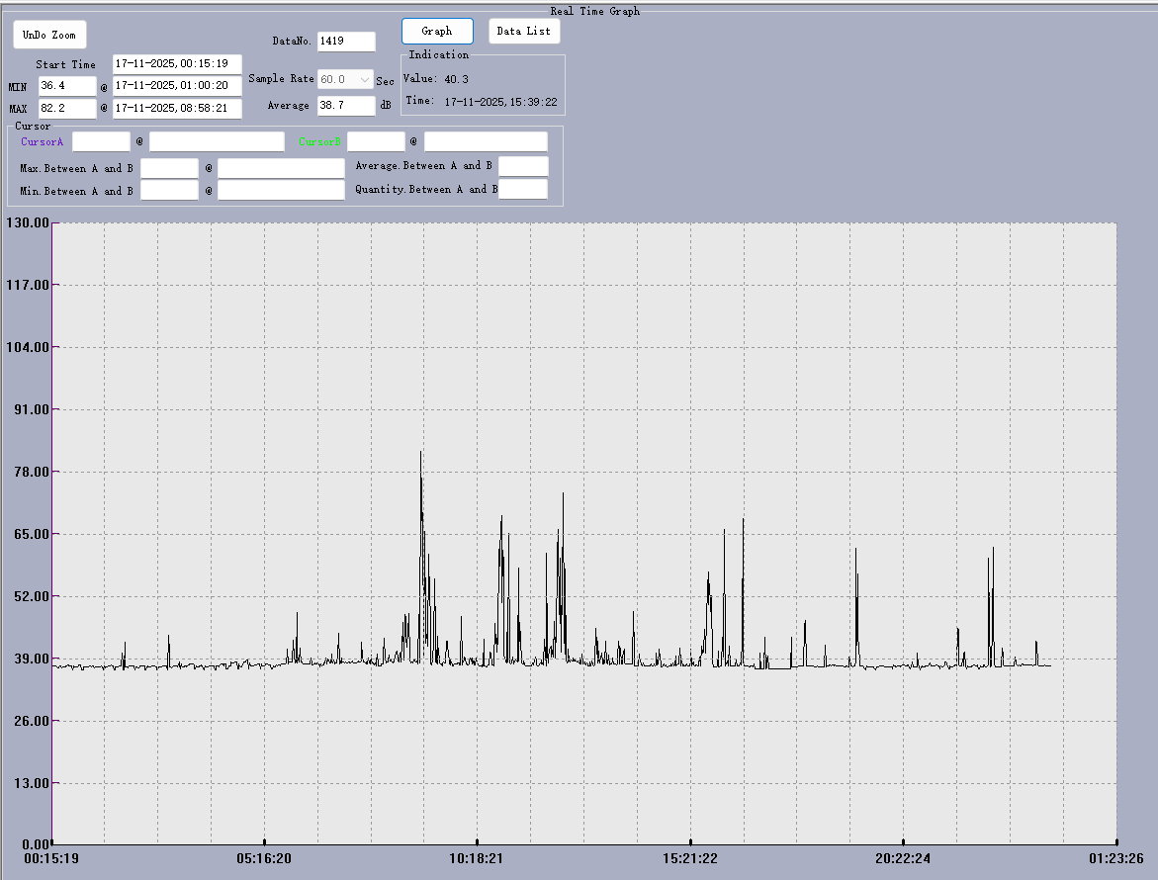1158x880 pixels.
Task: Click the MAX timestamp field
Action: click(x=177, y=109)
